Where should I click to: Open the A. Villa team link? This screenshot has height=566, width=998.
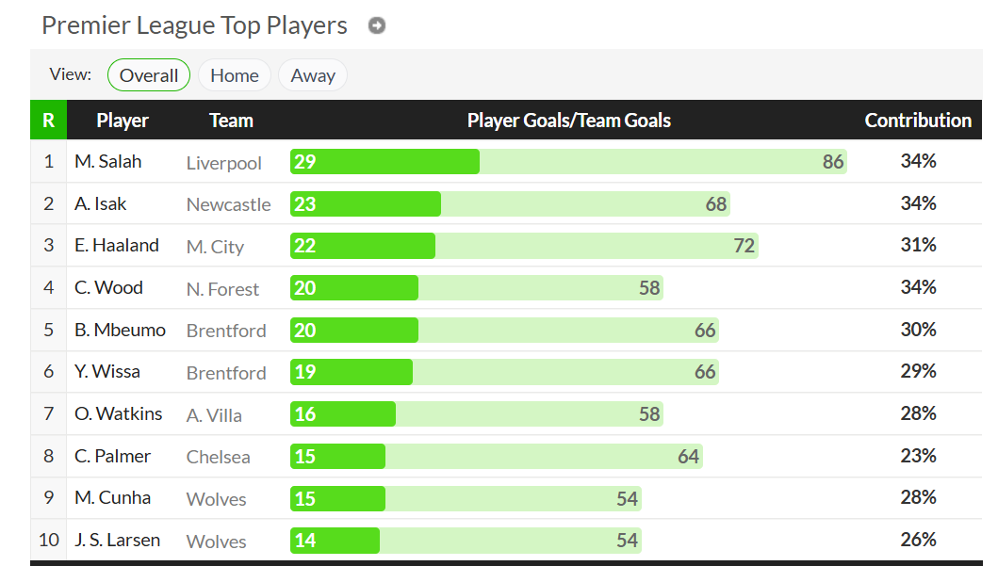click(x=214, y=415)
